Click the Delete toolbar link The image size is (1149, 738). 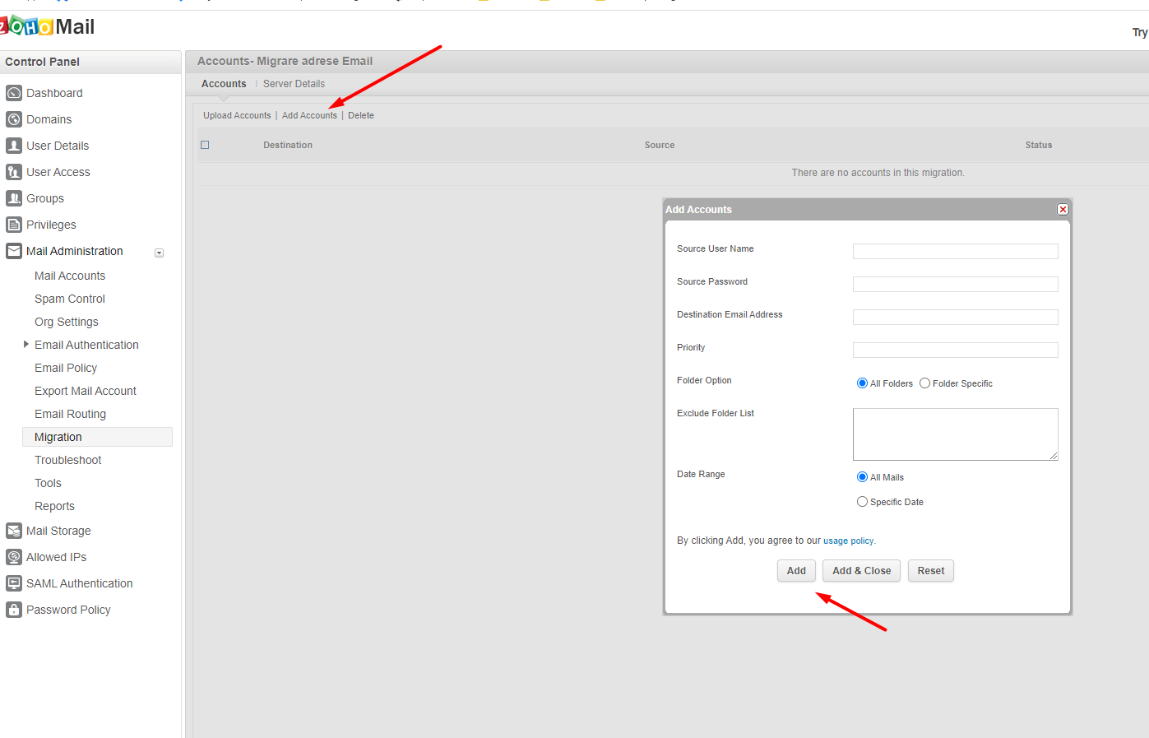pyautogui.click(x=361, y=116)
